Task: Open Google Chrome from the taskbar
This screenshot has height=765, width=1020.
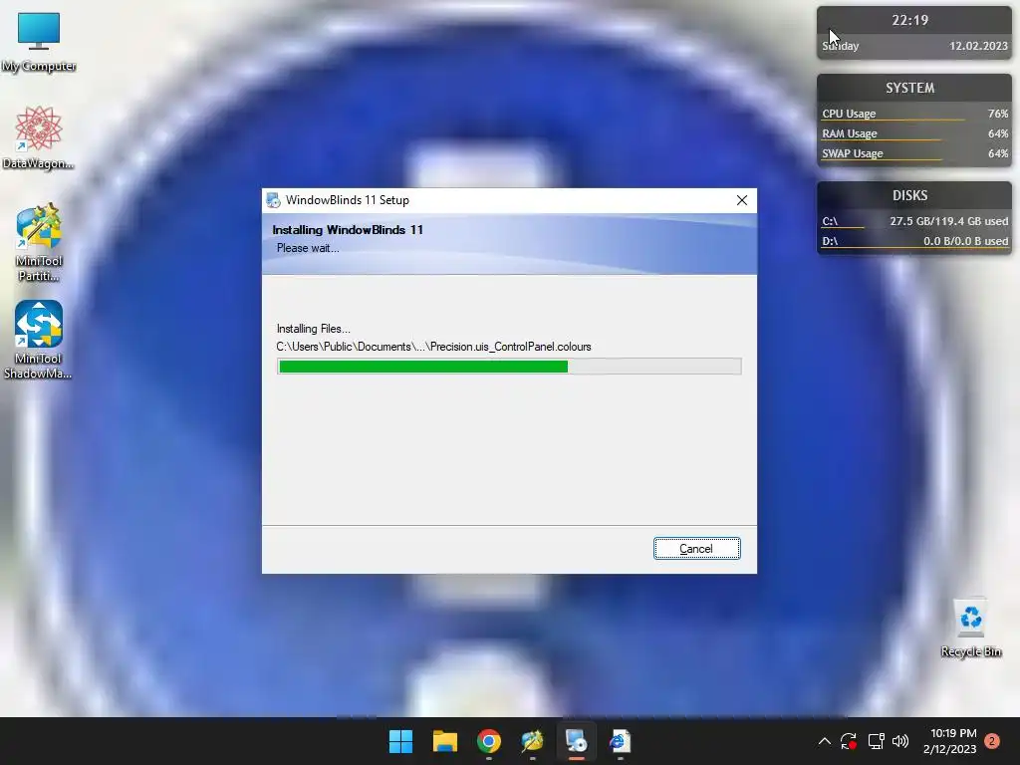Action: (x=488, y=741)
